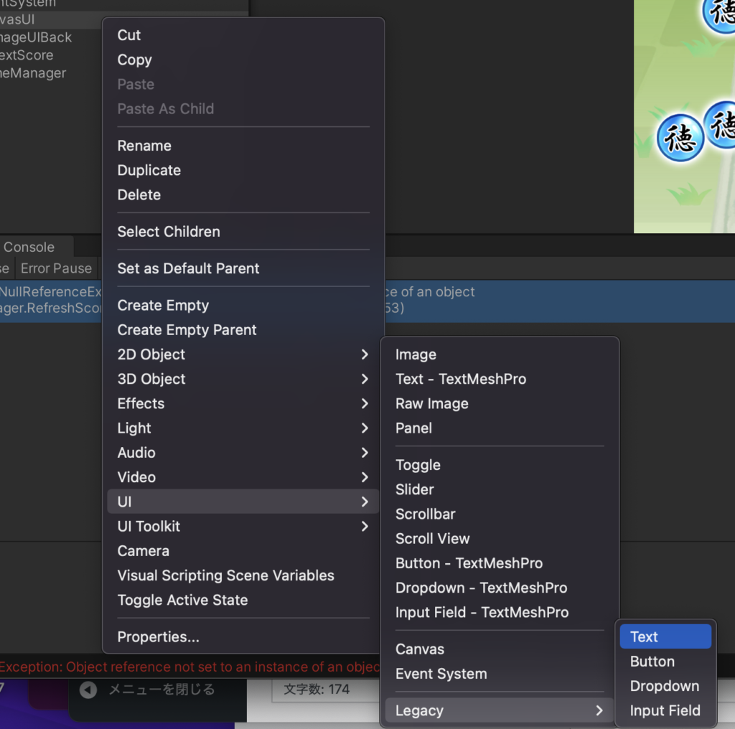Create a legacy Button element
The height and width of the screenshot is (729, 735).
pyautogui.click(x=652, y=661)
